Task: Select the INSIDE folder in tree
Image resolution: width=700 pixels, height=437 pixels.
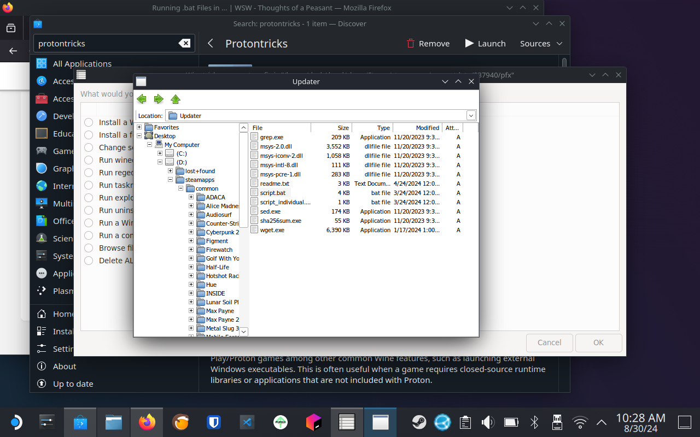Action: tap(215, 293)
